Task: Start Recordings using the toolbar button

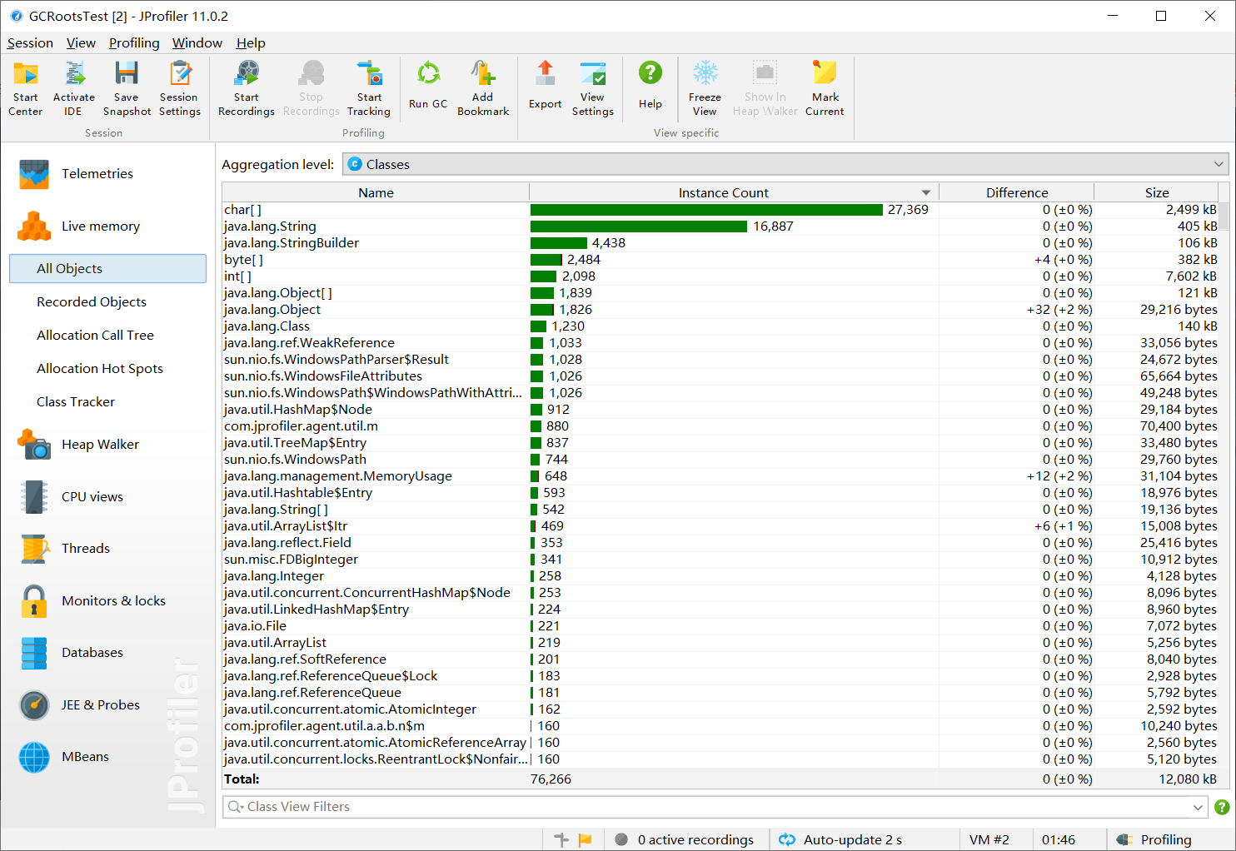Action: 247,88
